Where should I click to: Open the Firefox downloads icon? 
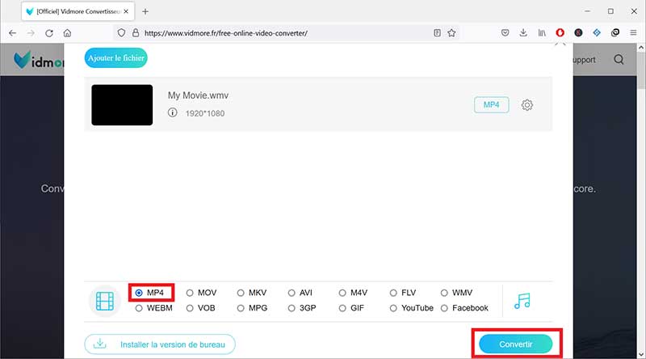tap(523, 33)
